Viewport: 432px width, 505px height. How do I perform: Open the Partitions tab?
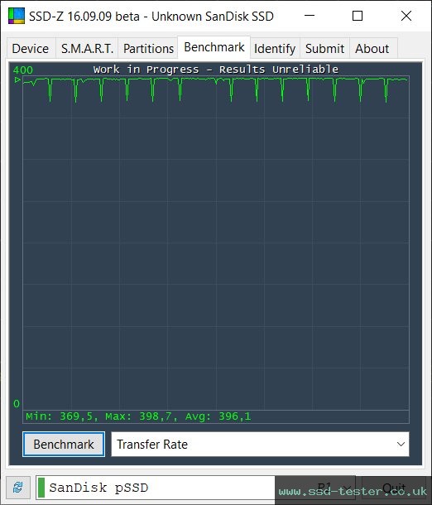pyautogui.click(x=148, y=49)
